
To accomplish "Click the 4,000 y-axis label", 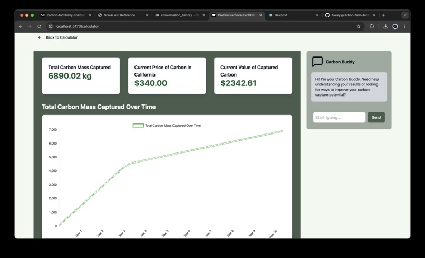I will point(53,171).
